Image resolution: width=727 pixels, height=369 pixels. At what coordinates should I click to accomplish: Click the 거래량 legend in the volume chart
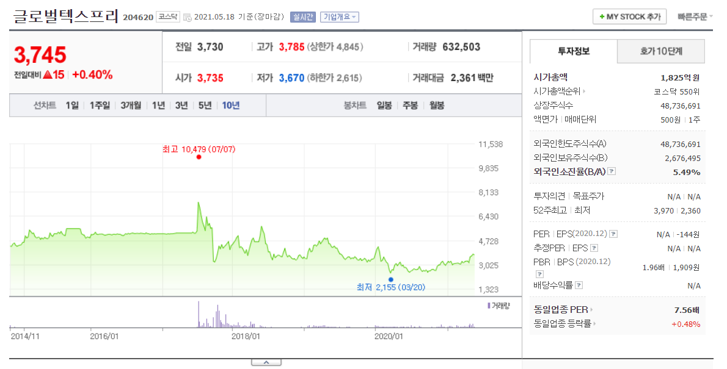click(499, 306)
